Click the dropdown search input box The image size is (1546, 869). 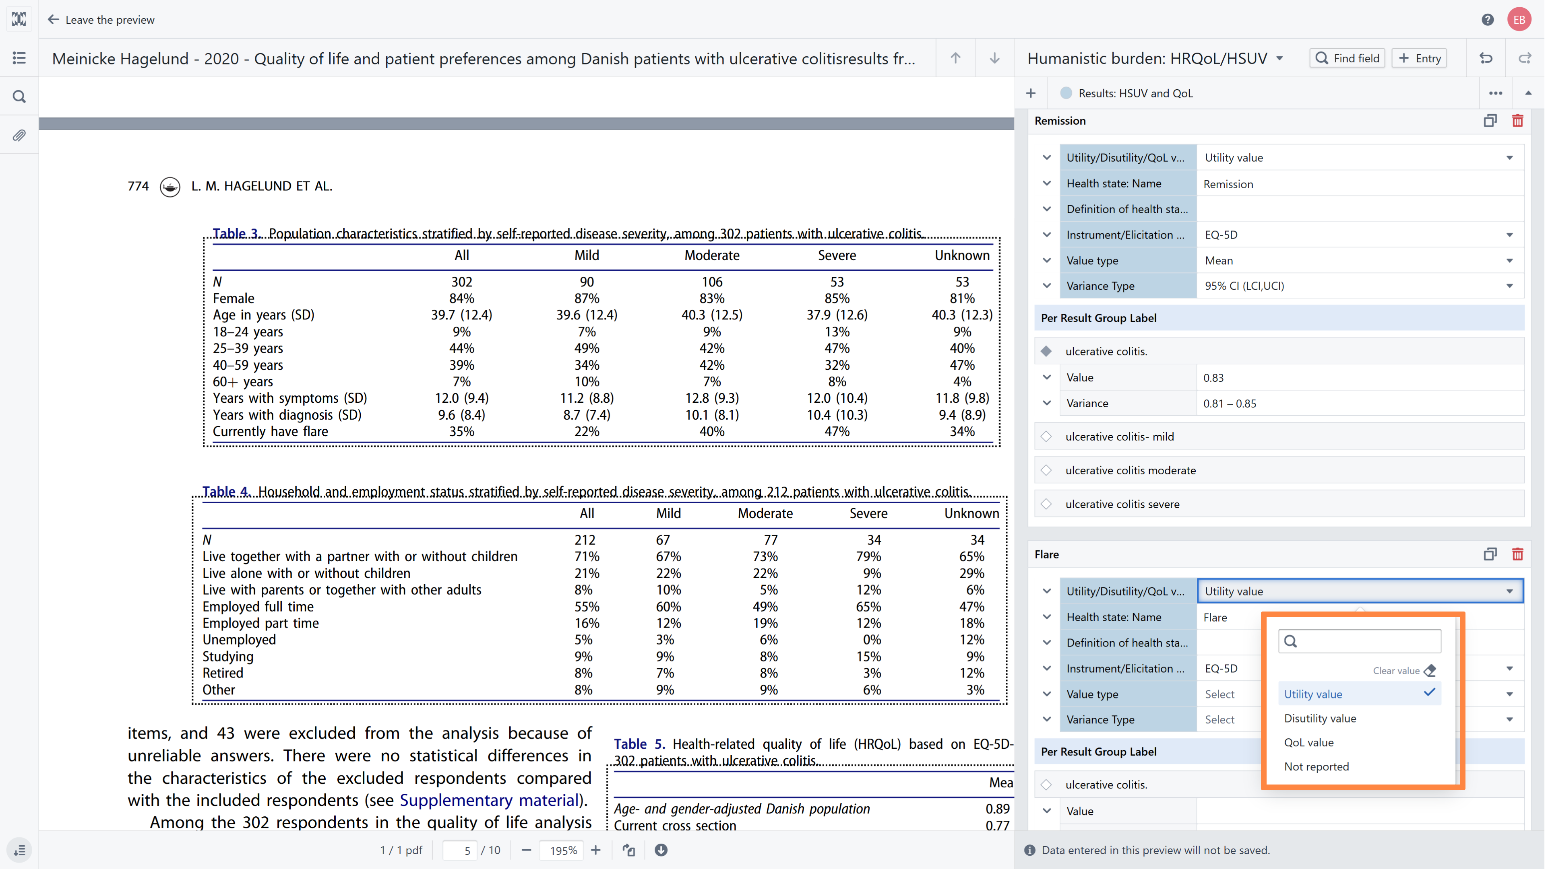1359,641
